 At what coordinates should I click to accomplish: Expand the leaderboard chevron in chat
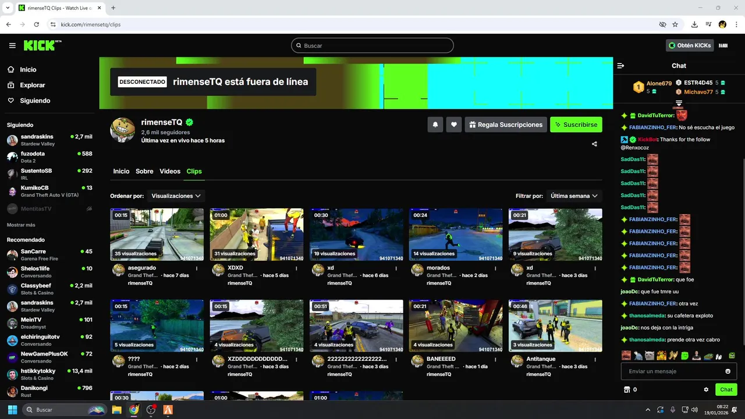(679, 103)
